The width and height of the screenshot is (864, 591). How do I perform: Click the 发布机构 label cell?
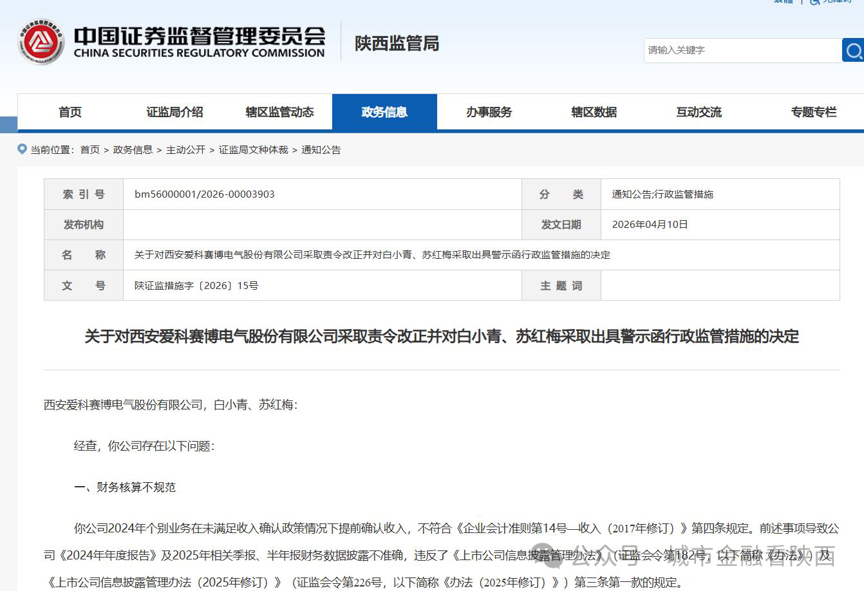click(84, 225)
